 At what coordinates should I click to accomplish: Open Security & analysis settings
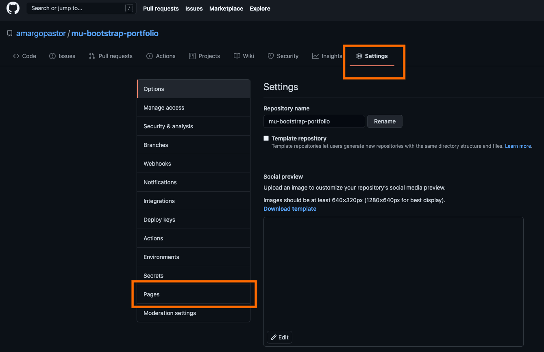[194, 126]
